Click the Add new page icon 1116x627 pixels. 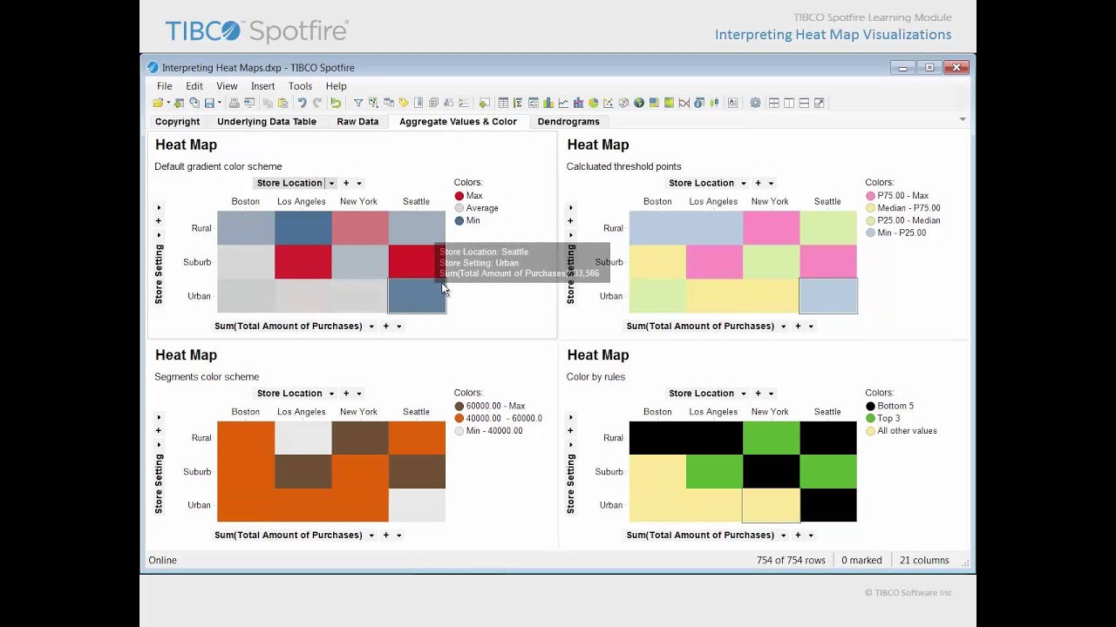[x=484, y=103]
